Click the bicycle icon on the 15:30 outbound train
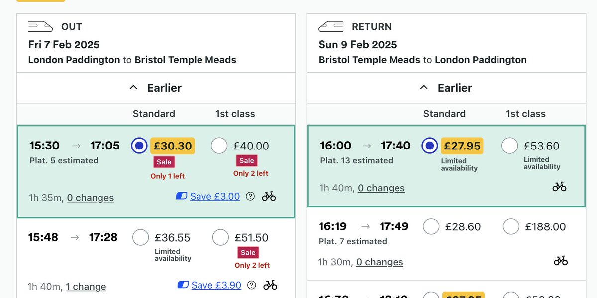This screenshot has height=298, width=597. (269, 196)
